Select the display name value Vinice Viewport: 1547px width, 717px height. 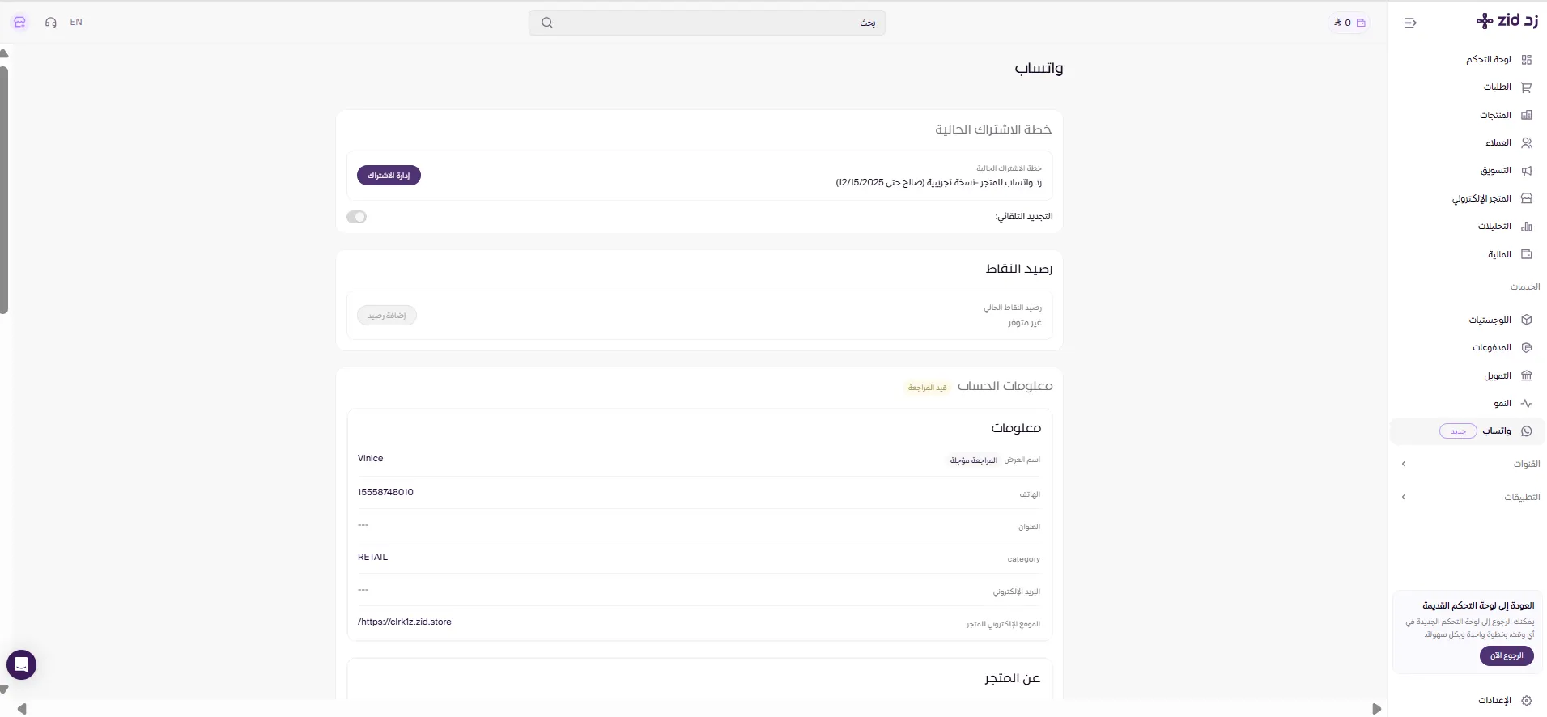371,458
